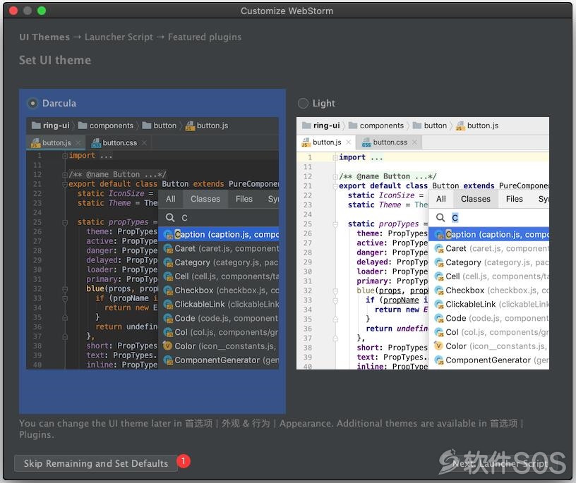The width and height of the screenshot is (576, 483).
Task: Click the search magnifier icon in the Light preview
Action: pos(440,218)
